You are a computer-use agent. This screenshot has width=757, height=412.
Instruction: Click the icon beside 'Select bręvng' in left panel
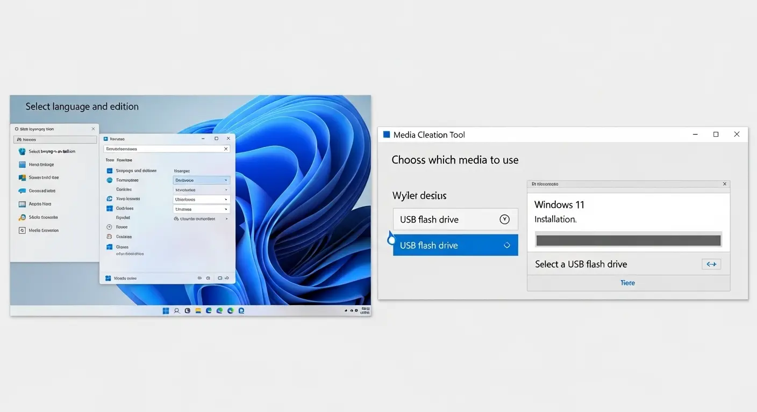coord(22,152)
